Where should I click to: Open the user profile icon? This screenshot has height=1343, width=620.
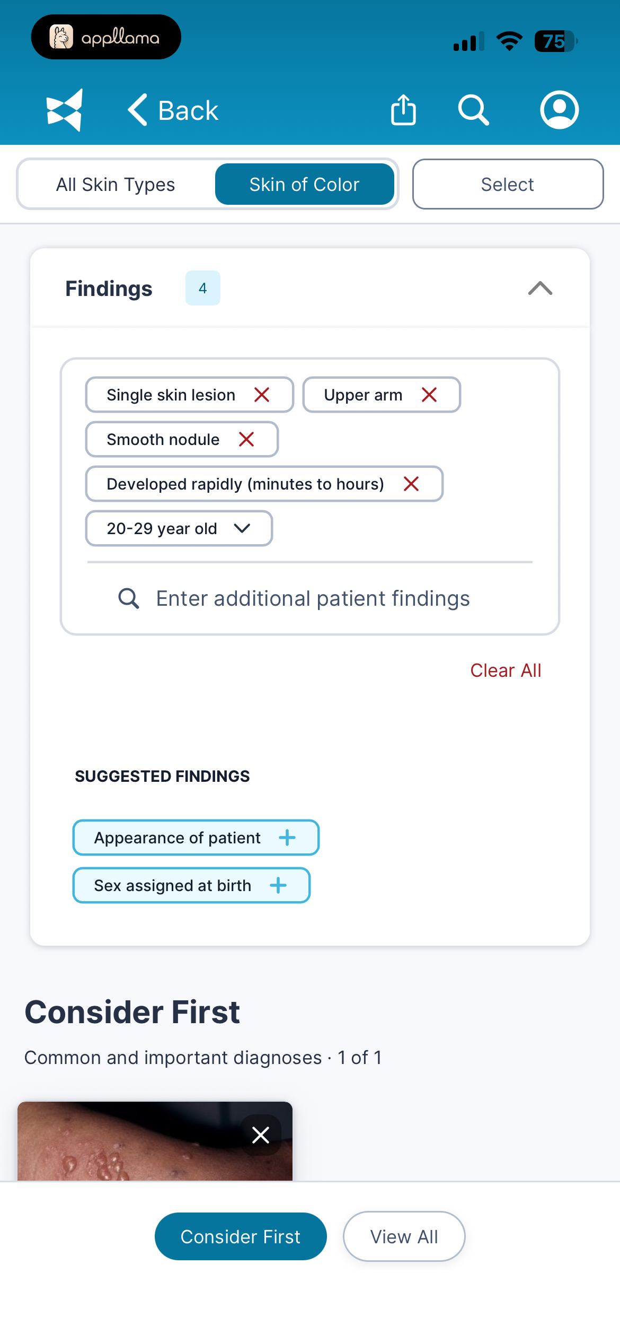(559, 110)
